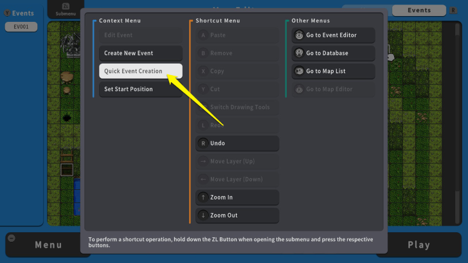This screenshot has height=263, width=468.
Task: Click greyed Move Layer (Down) entry
Action: pyautogui.click(x=237, y=180)
